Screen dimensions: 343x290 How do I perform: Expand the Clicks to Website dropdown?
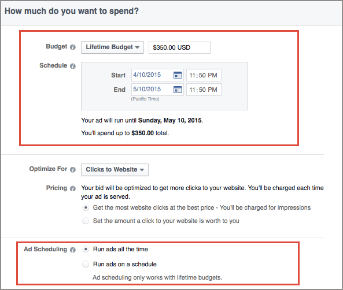click(x=115, y=170)
